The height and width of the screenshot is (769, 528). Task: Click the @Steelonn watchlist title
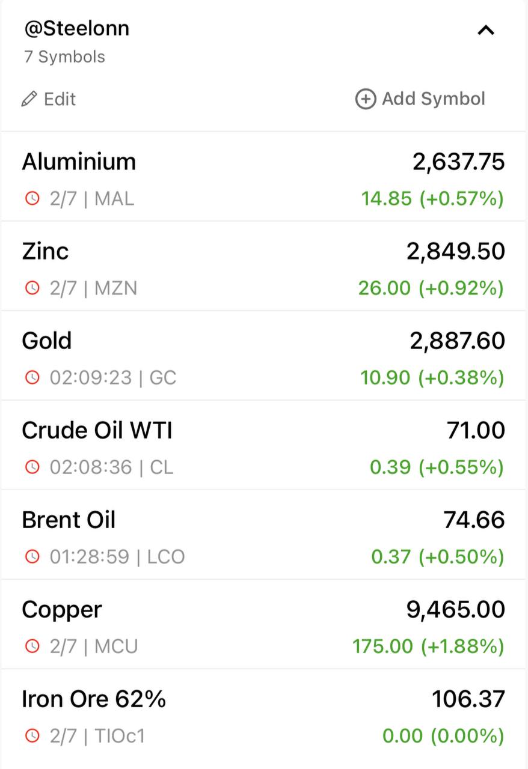click(x=76, y=28)
